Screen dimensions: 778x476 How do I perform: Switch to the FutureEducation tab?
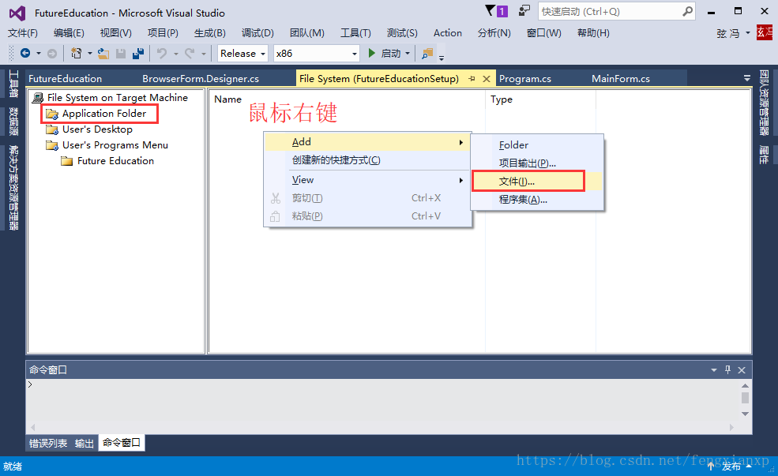[x=65, y=79]
